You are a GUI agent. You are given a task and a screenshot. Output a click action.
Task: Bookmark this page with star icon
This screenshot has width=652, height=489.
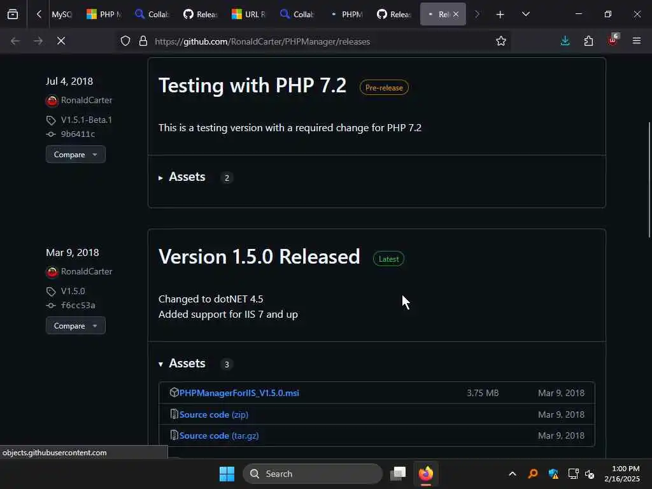click(x=501, y=41)
